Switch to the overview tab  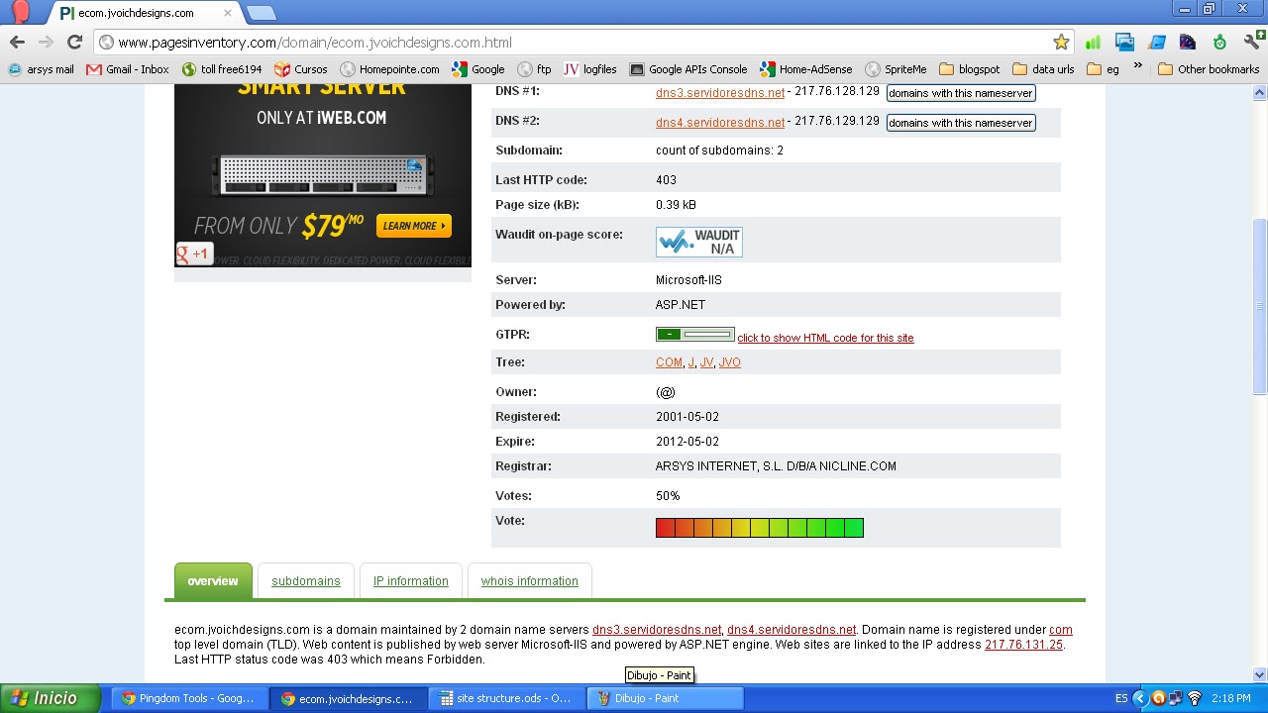click(x=213, y=581)
